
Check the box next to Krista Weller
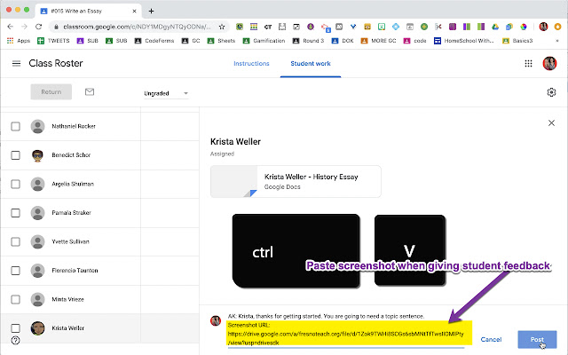pyautogui.click(x=16, y=328)
